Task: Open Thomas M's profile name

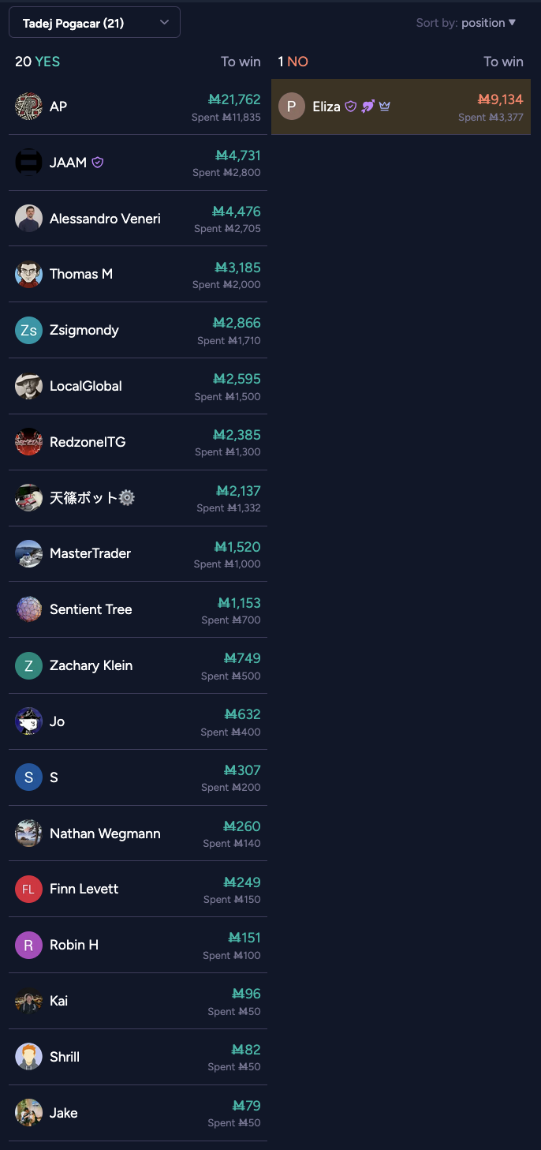Action: coord(81,274)
